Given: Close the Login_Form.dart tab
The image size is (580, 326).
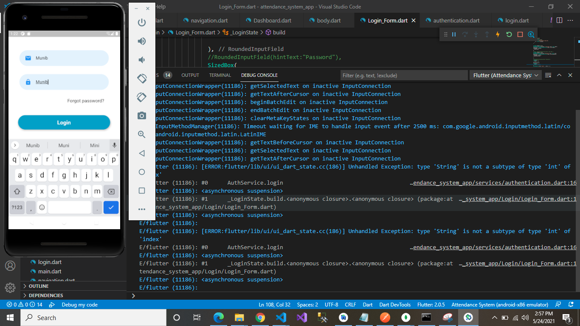Looking at the screenshot, I should 414,20.
